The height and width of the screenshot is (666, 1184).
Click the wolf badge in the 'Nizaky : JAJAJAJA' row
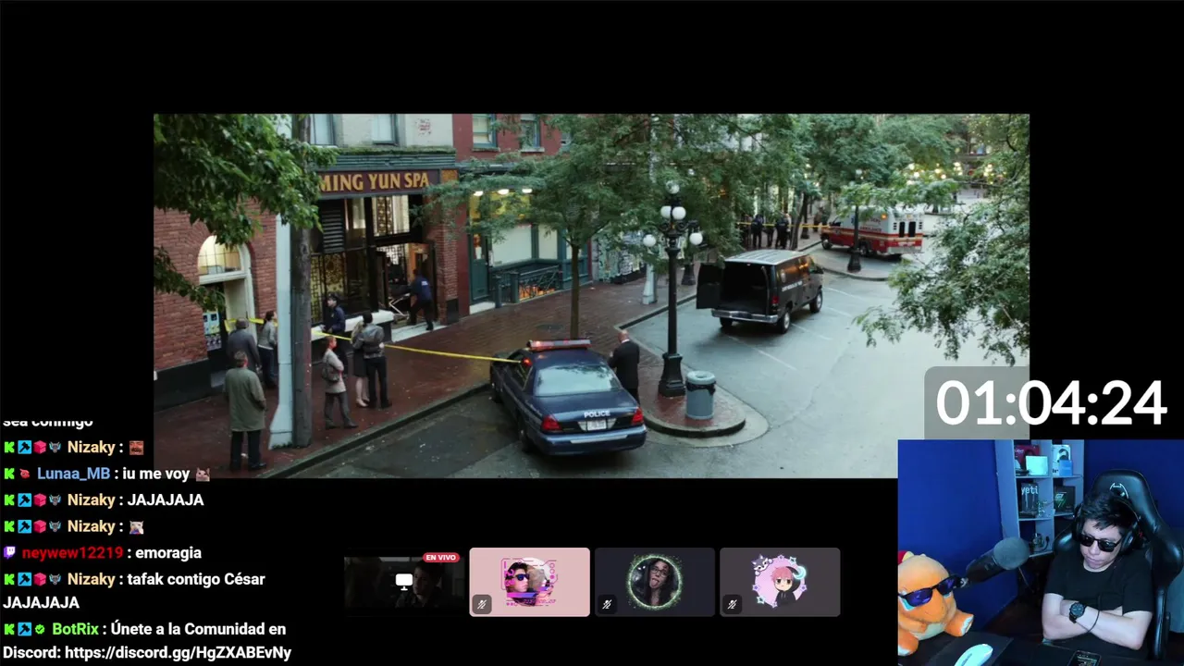pyautogui.click(x=55, y=499)
